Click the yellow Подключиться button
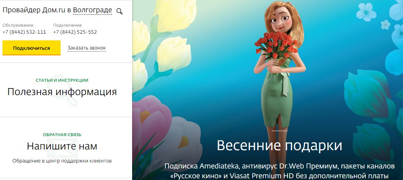This screenshot has height=180, width=403. click(x=32, y=48)
